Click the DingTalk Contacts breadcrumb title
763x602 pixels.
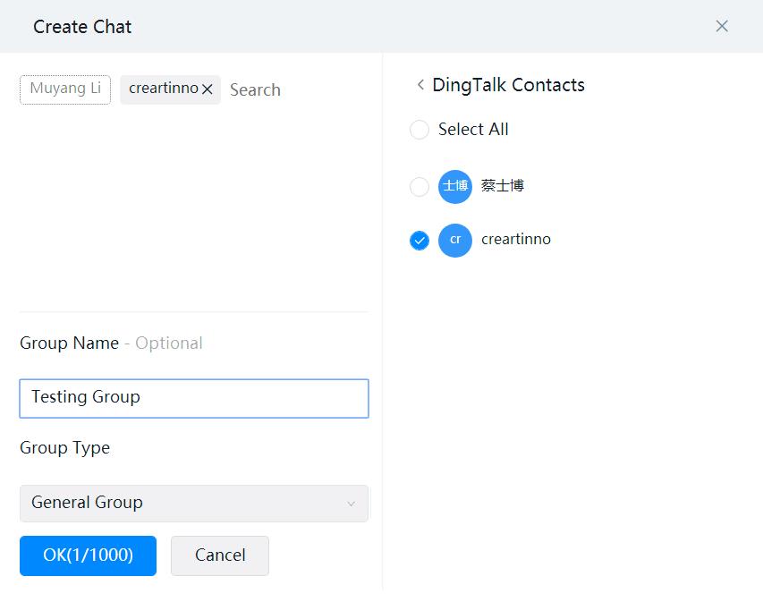click(x=508, y=85)
